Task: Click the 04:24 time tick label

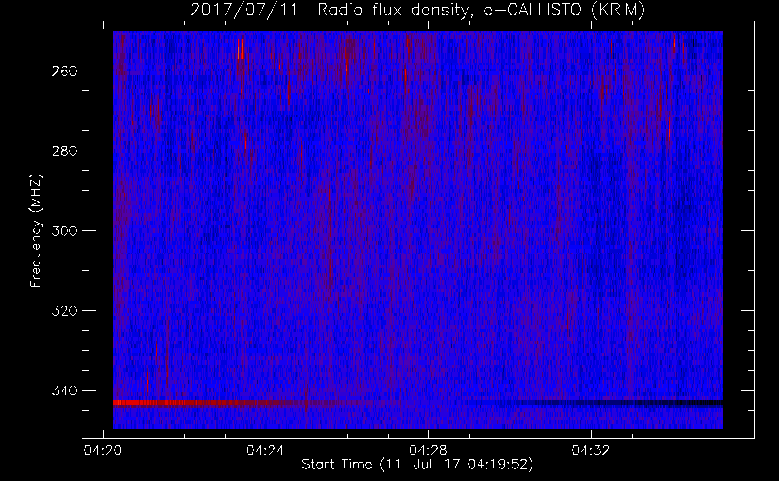Action: [266, 451]
